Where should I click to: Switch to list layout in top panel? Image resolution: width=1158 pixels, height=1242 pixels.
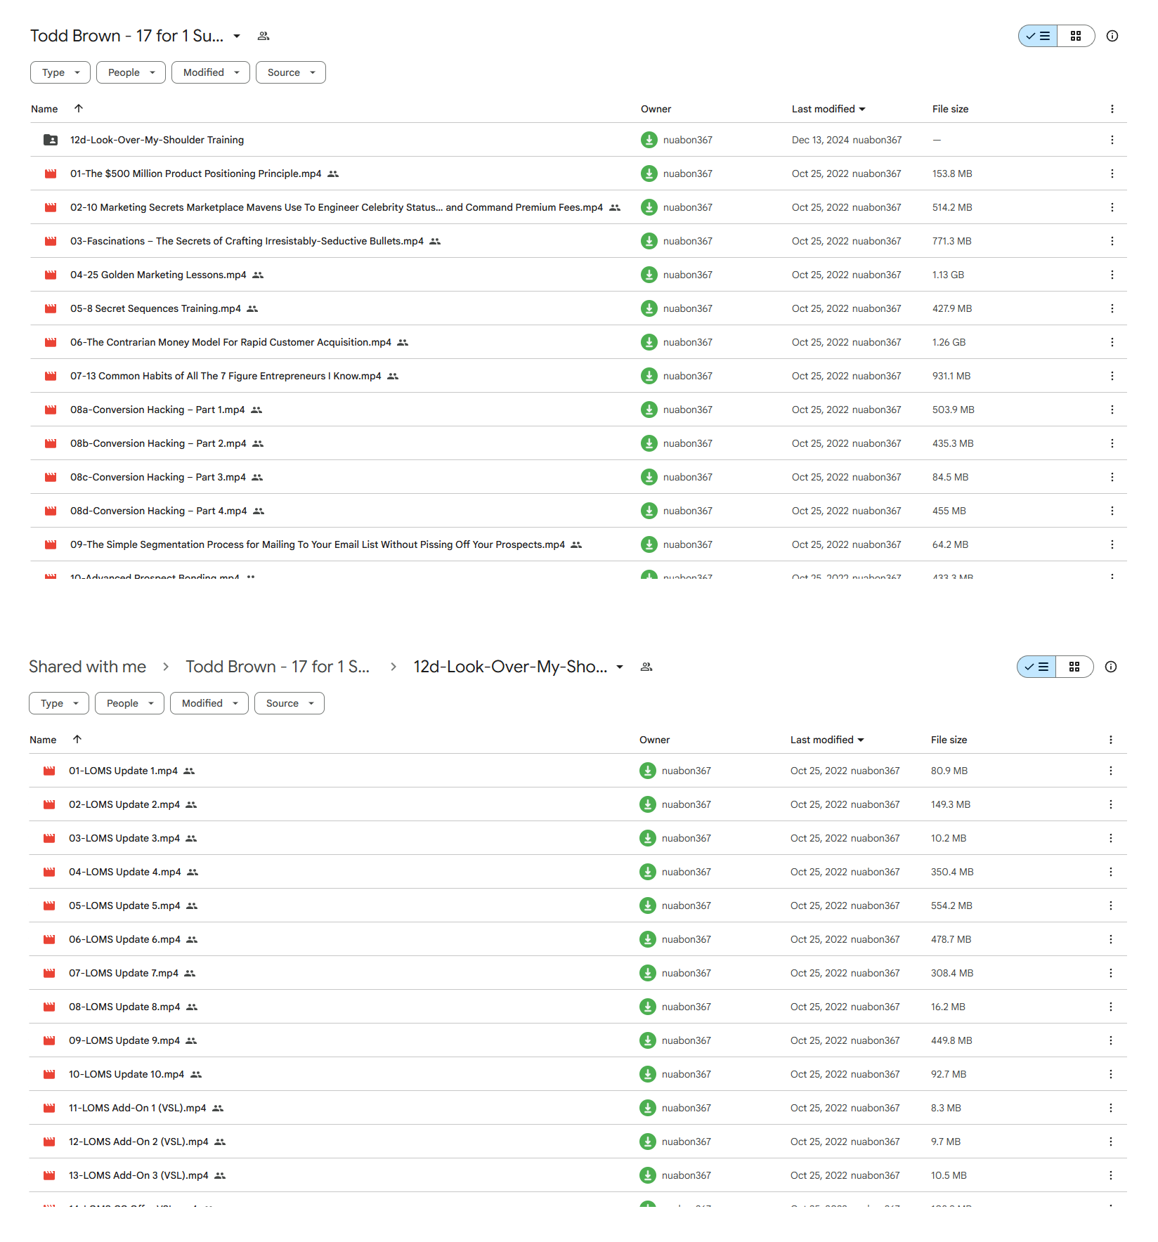tap(1038, 36)
